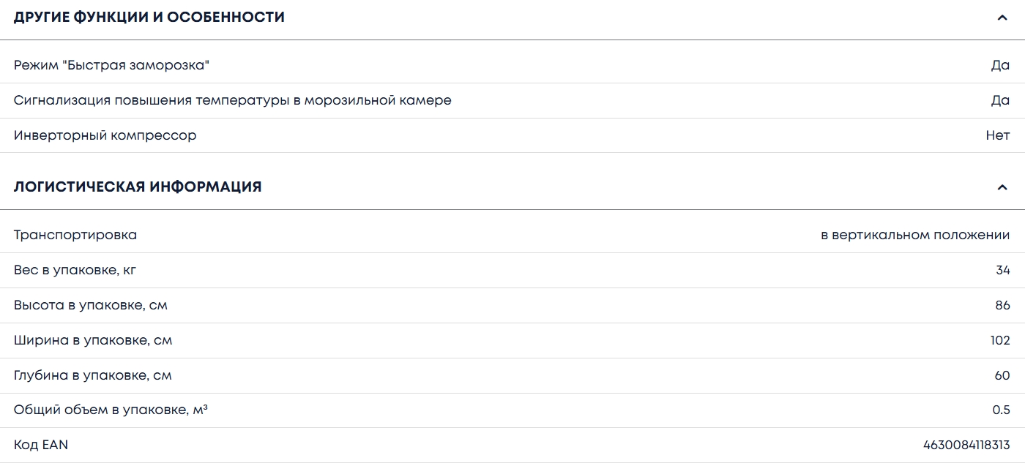The image size is (1025, 466).
Task: Click the EAN code number 4630084118313
Action: pos(966,445)
